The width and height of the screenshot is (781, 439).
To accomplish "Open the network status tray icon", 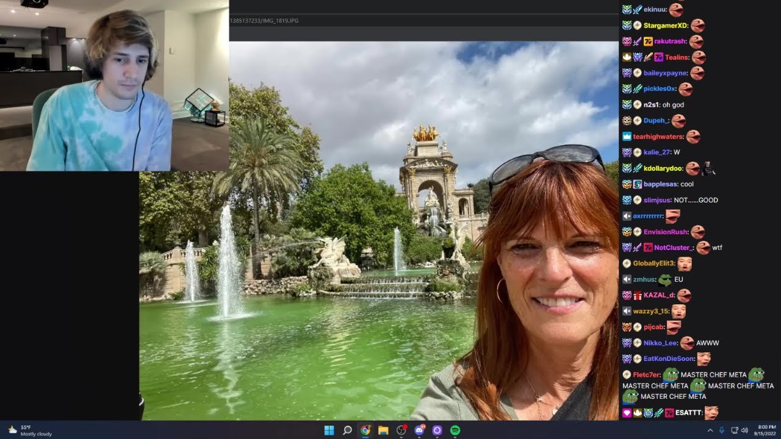I will pyautogui.click(x=735, y=430).
